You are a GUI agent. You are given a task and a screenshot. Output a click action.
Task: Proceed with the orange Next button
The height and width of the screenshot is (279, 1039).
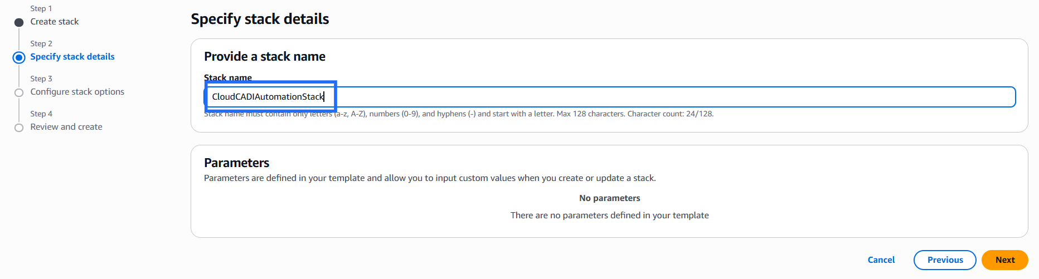click(1004, 260)
